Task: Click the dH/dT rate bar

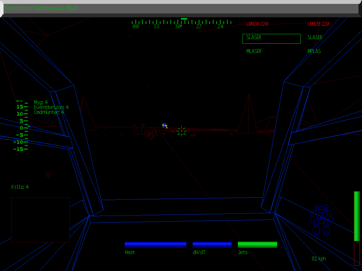Action: [x=212, y=245]
